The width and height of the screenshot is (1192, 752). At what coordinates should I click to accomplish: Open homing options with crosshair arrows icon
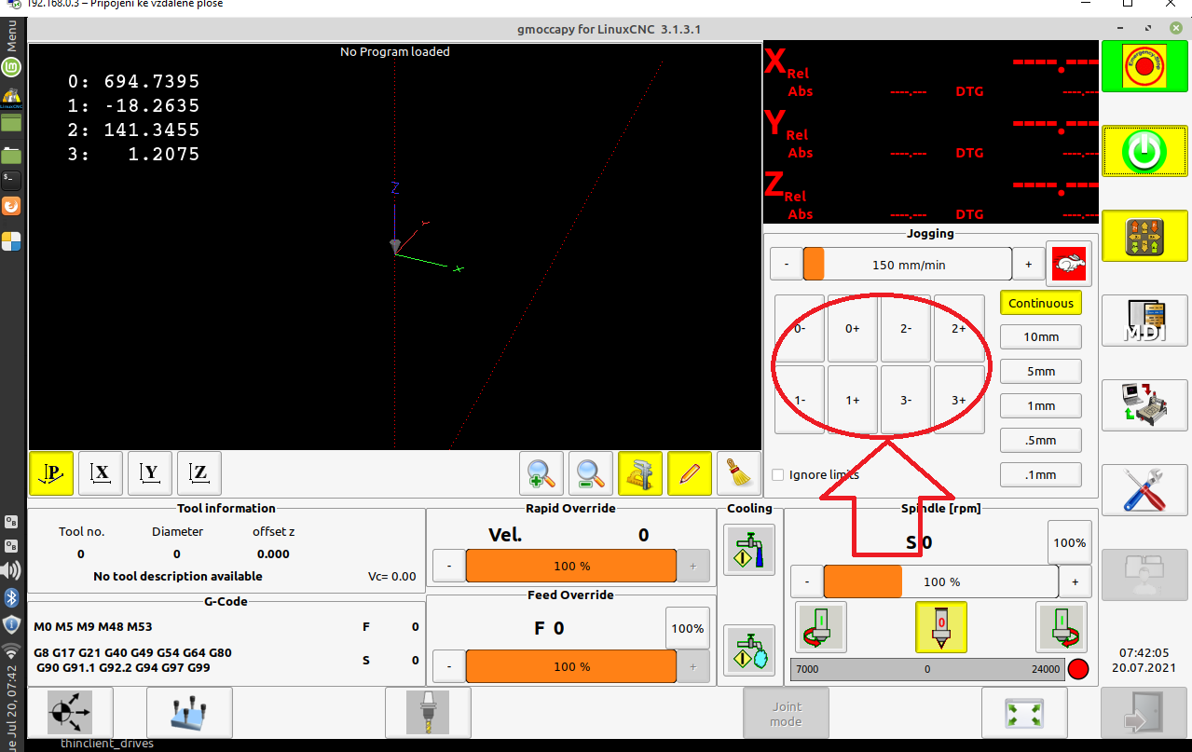71,713
